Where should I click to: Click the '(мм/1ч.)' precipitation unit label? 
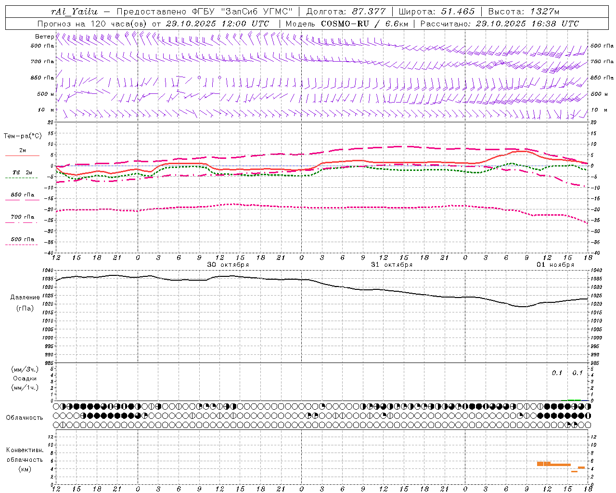[25, 388]
